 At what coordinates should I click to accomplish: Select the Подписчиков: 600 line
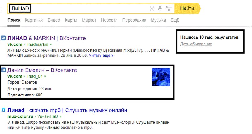point(25,95)
